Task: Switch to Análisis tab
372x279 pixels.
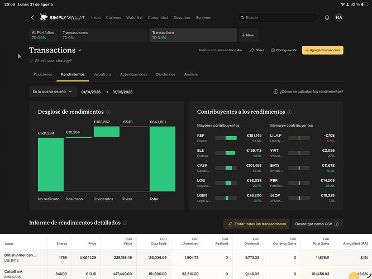Action: pos(190,74)
